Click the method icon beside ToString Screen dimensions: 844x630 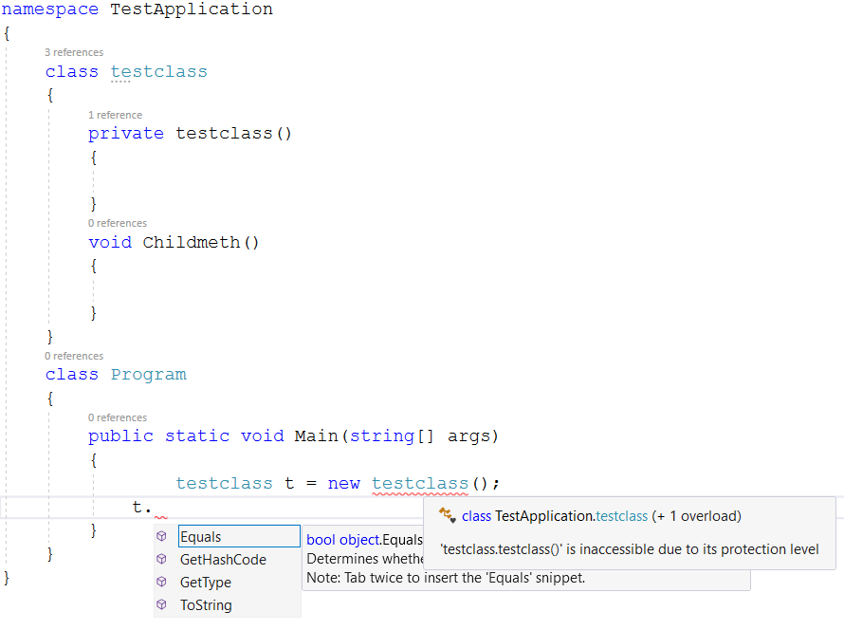coord(161,604)
